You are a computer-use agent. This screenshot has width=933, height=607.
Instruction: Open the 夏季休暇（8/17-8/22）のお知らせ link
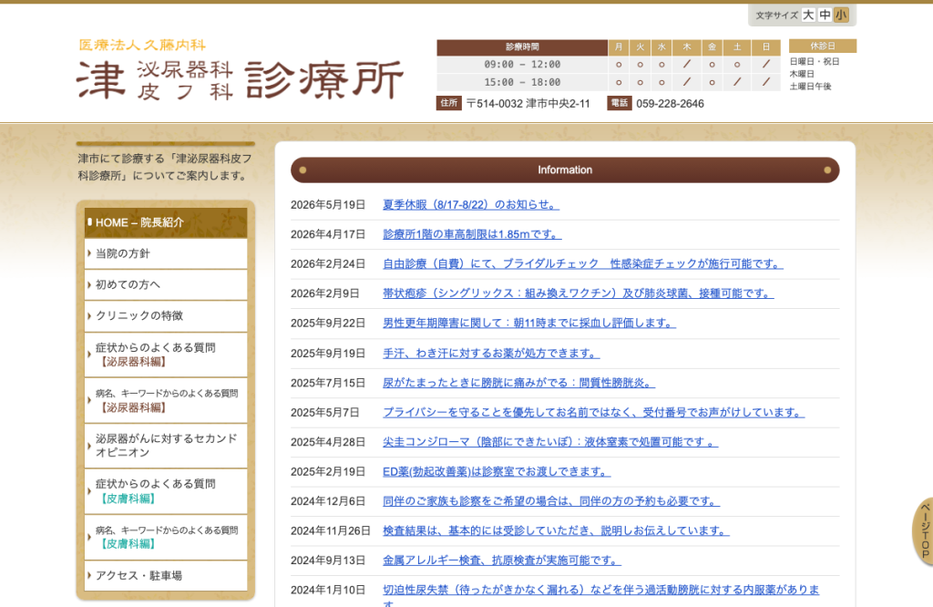pos(471,205)
